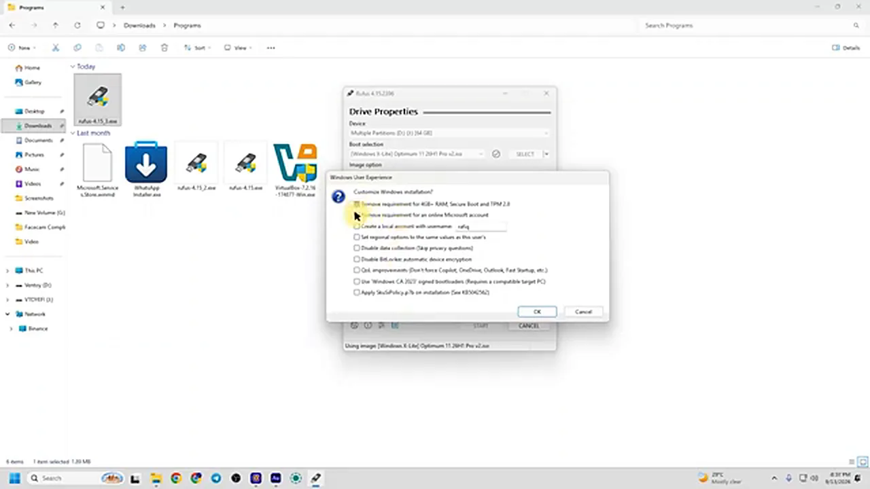The image size is (870, 489).
Task: Click the Refresh icon in Explorer
Action: [x=77, y=25]
